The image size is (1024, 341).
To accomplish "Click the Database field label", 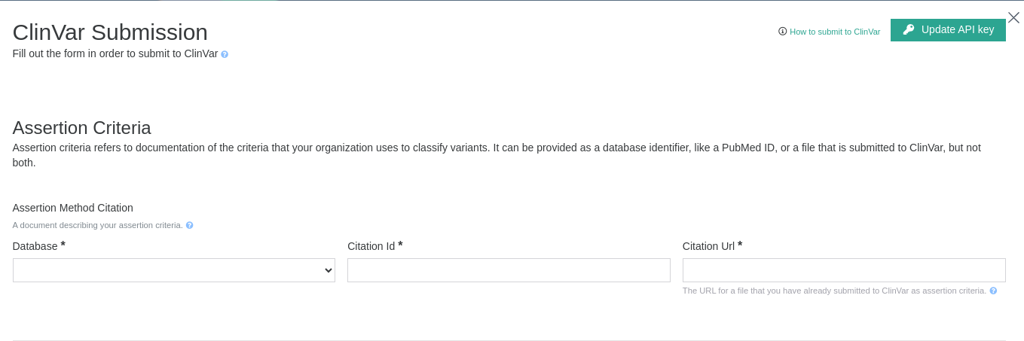I will coord(35,246).
